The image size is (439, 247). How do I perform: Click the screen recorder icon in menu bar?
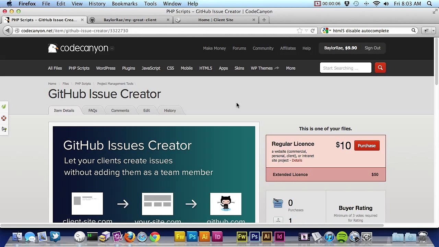tap(317, 4)
